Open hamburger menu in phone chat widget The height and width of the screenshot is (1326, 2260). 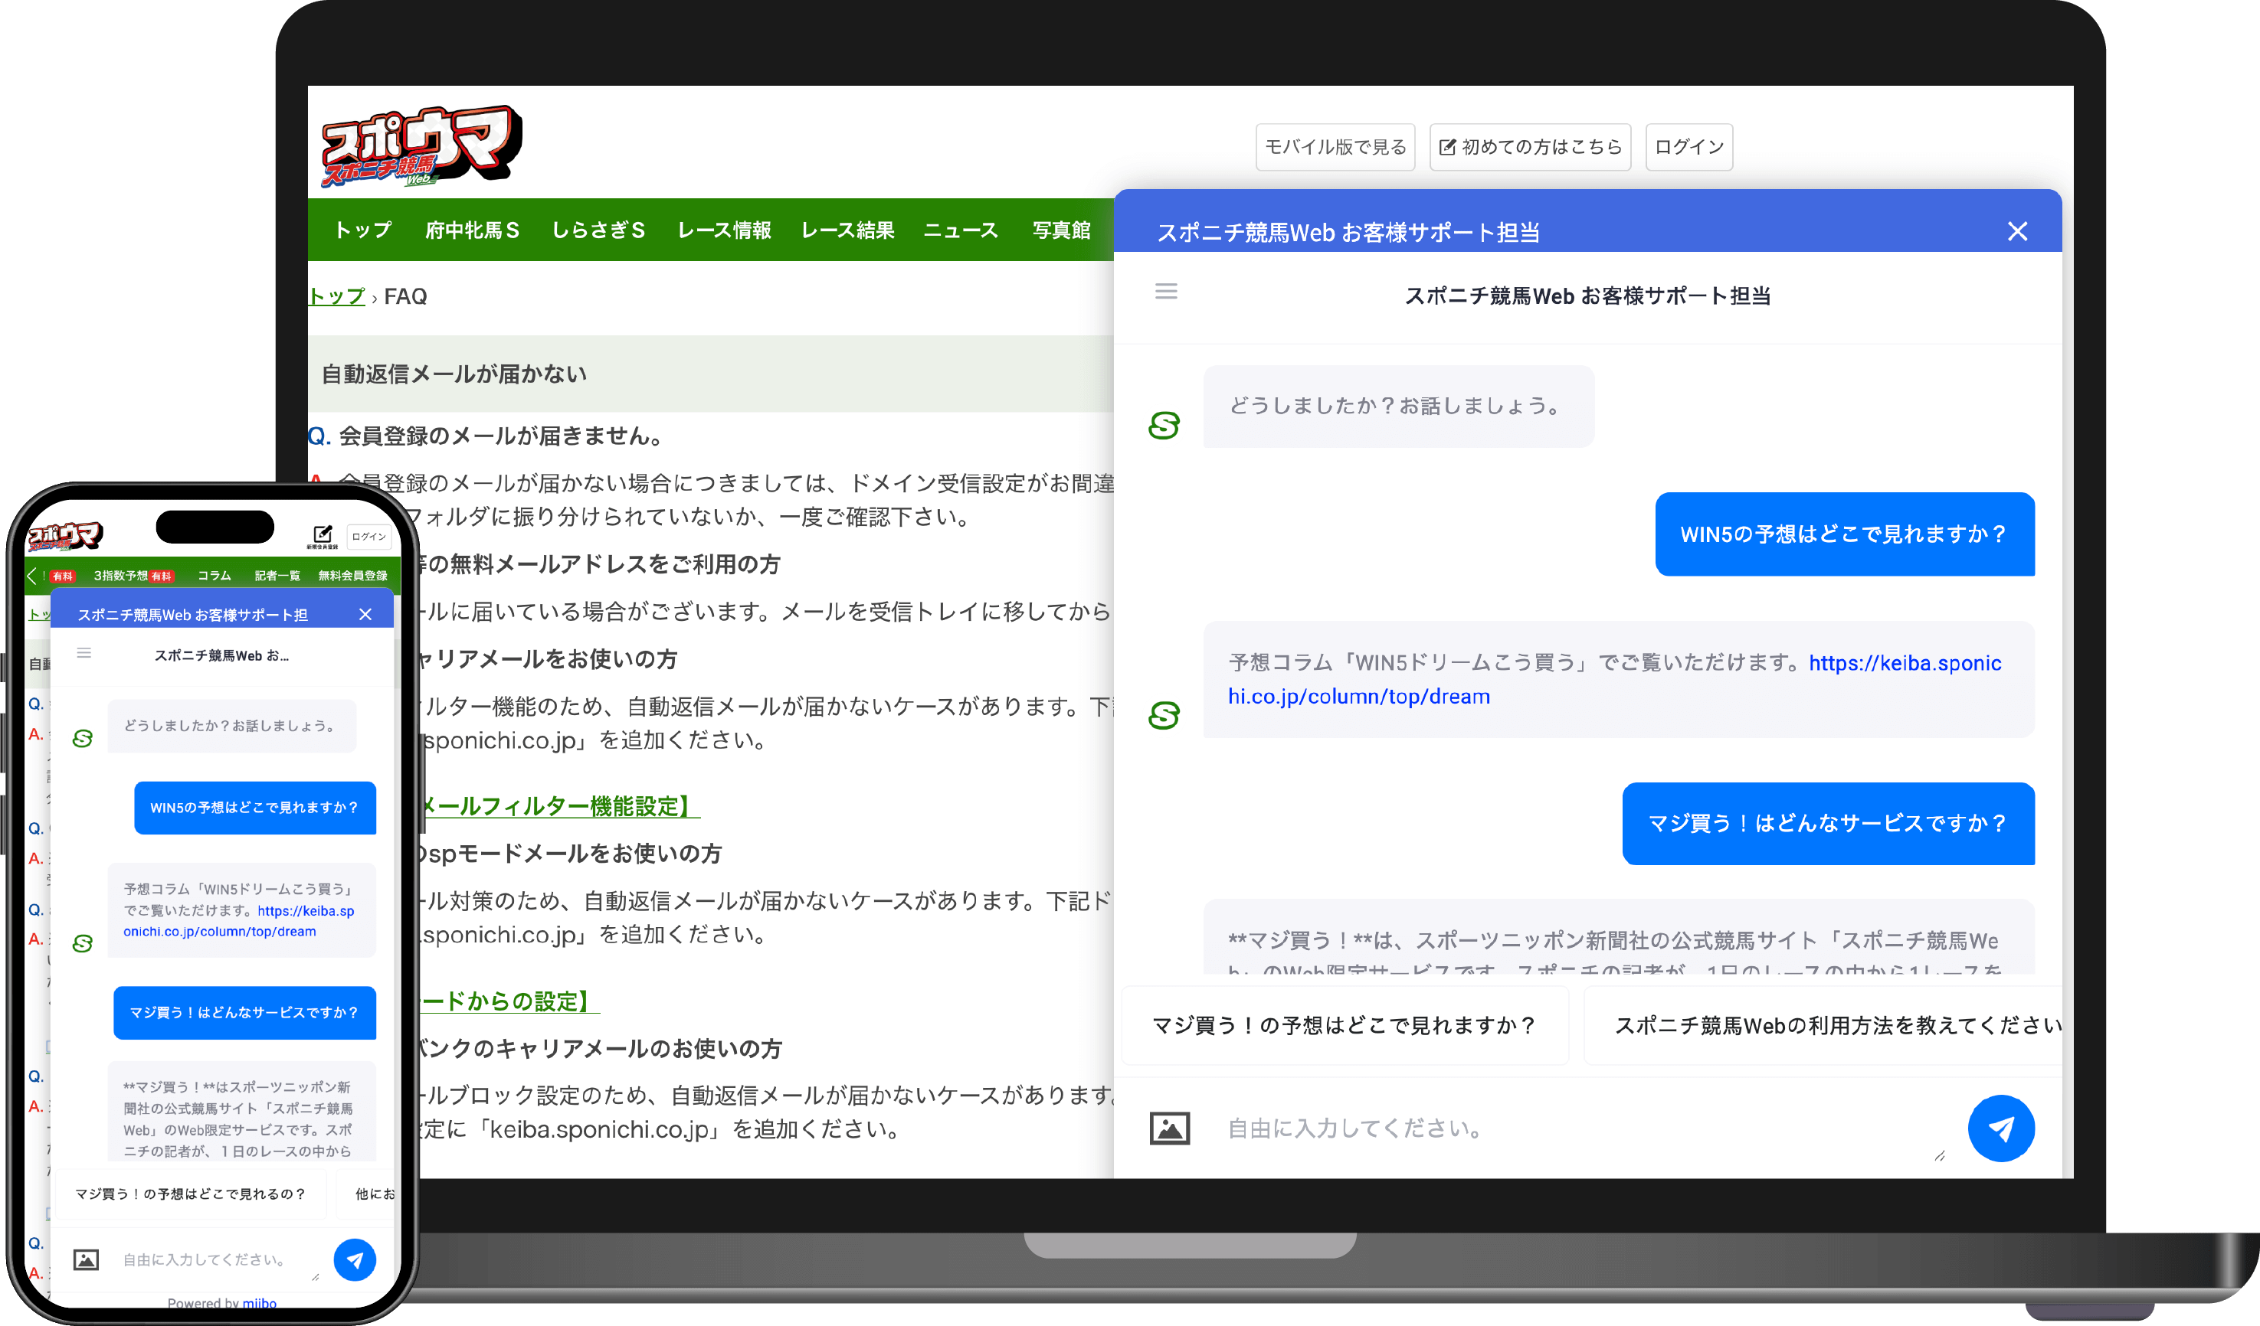tap(84, 653)
